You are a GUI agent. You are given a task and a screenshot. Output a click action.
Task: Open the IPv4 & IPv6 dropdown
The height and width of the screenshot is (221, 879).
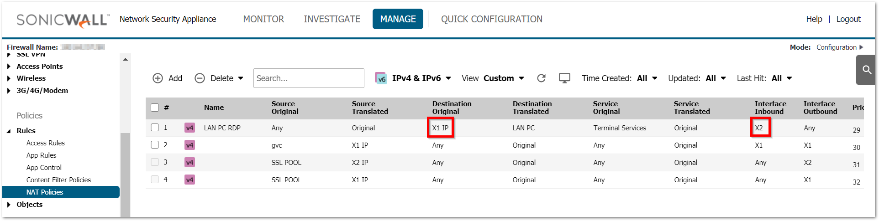coord(421,78)
